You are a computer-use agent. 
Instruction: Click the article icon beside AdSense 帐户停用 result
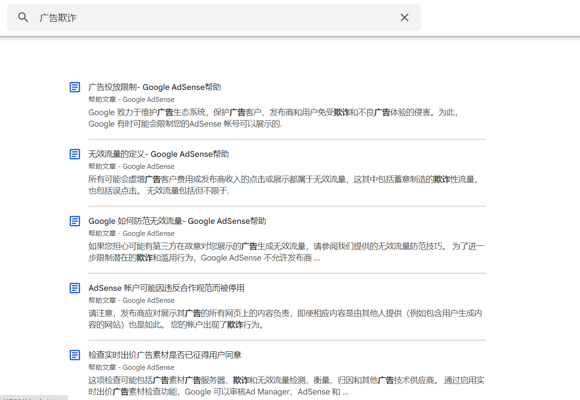click(x=74, y=288)
